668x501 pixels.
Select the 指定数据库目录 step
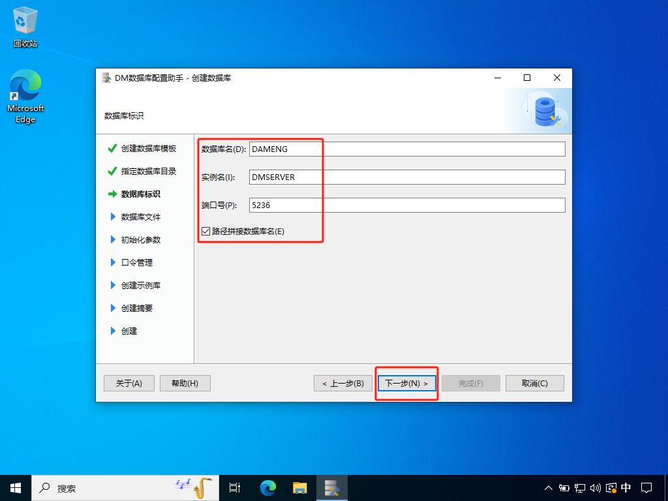[149, 172]
